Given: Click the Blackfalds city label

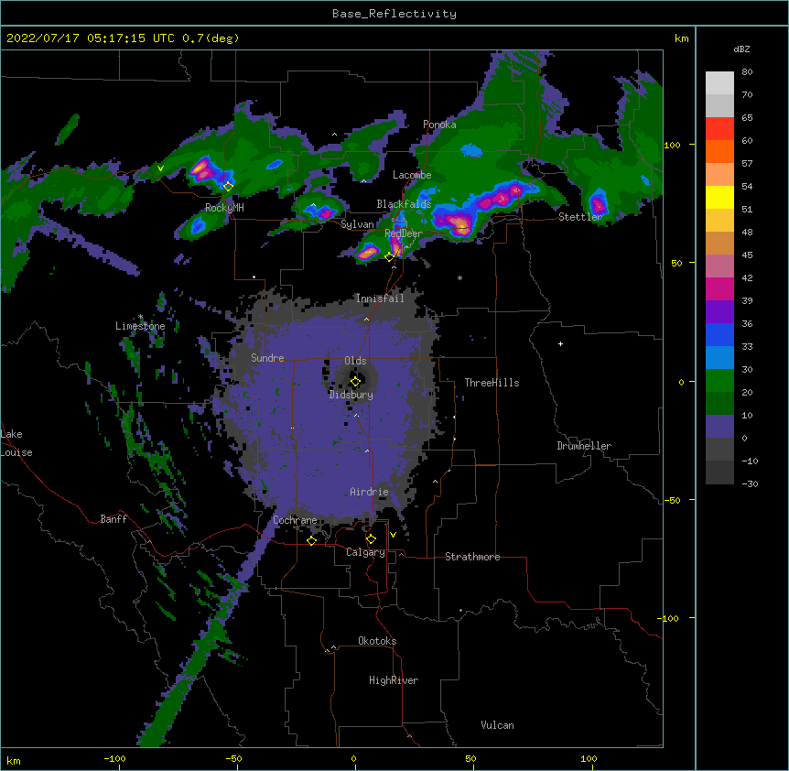Looking at the screenshot, I should click(x=404, y=204).
